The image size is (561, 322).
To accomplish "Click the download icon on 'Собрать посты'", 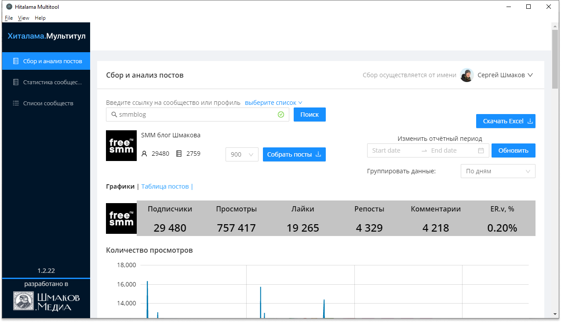I will (x=318, y=154).
